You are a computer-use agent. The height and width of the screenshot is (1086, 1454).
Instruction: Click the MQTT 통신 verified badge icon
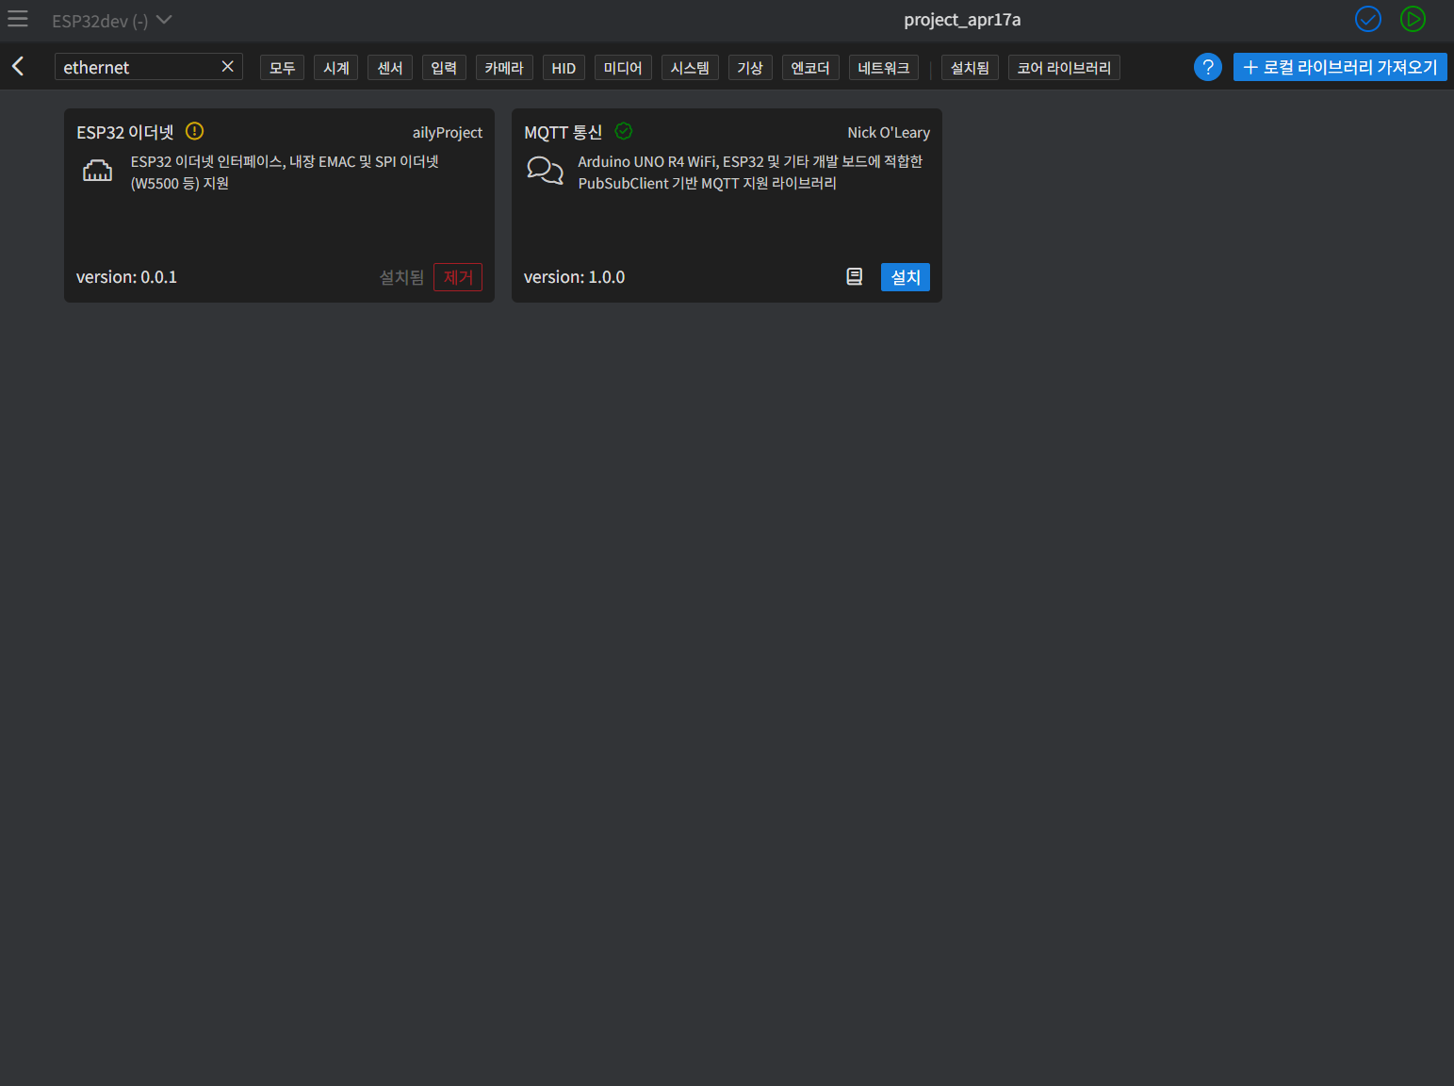624,131
